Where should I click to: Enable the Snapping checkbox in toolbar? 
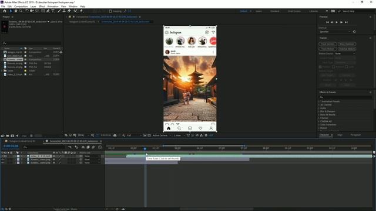(x=110, y=11)
